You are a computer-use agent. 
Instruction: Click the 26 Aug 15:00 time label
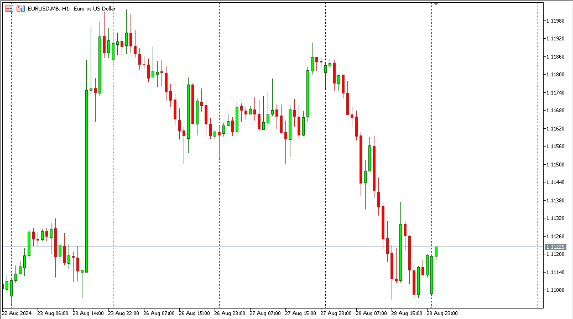coord(195,313)
